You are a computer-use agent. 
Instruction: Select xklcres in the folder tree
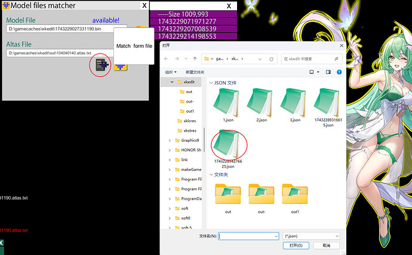[x=187, y=121]
